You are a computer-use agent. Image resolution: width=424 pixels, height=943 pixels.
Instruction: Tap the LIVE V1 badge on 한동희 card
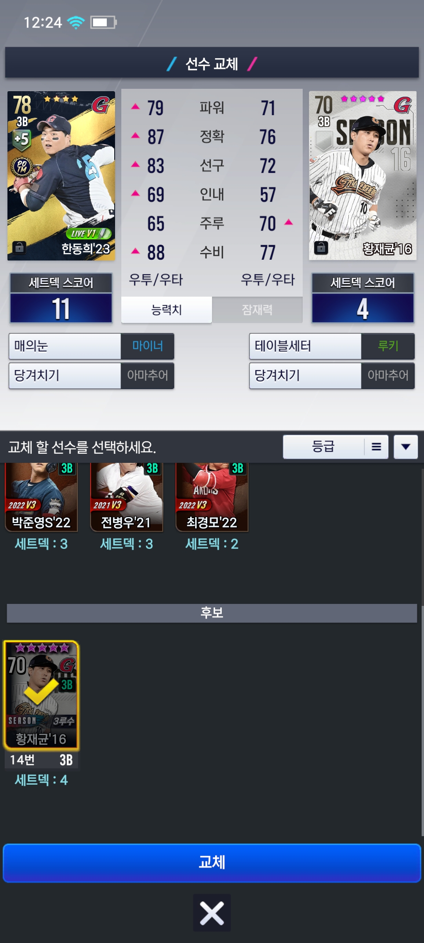89,233
